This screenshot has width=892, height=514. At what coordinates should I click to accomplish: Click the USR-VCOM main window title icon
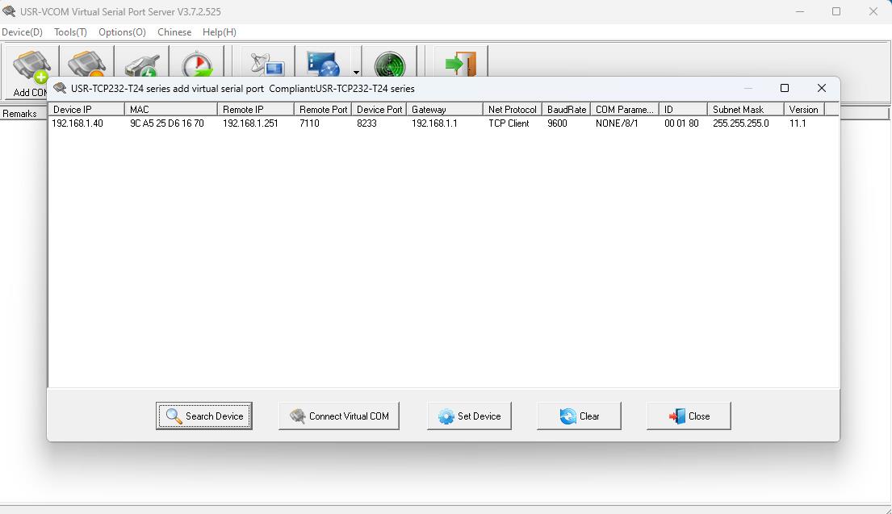coord(9,11)
